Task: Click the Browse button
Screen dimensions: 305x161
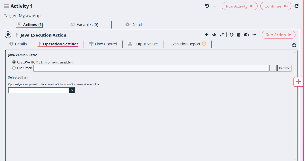Action: 284,68
